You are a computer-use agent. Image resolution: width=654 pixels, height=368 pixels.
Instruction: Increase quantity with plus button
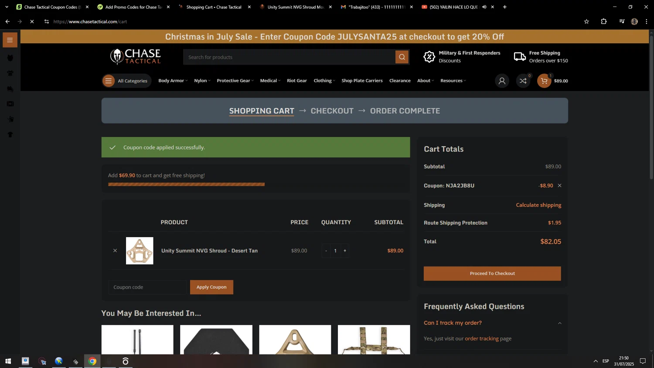pyautogui.click(x=345, y=251)
